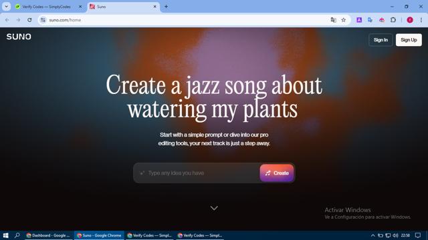View site information icon in address bar
This screenshot has width=428, height=240.
pyautogui.click(x=43, y=20)
